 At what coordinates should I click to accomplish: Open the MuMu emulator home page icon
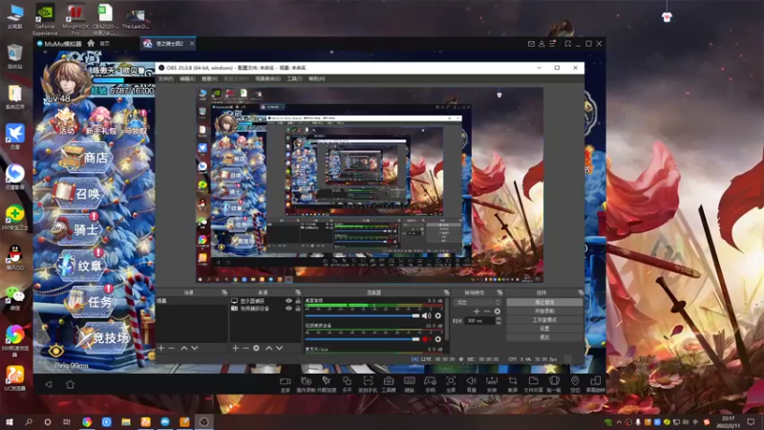[x=91, y=43]
